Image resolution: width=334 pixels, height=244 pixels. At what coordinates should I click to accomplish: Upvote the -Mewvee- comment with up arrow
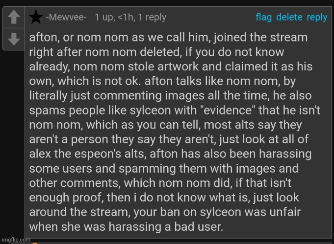[x=14, y=17]
